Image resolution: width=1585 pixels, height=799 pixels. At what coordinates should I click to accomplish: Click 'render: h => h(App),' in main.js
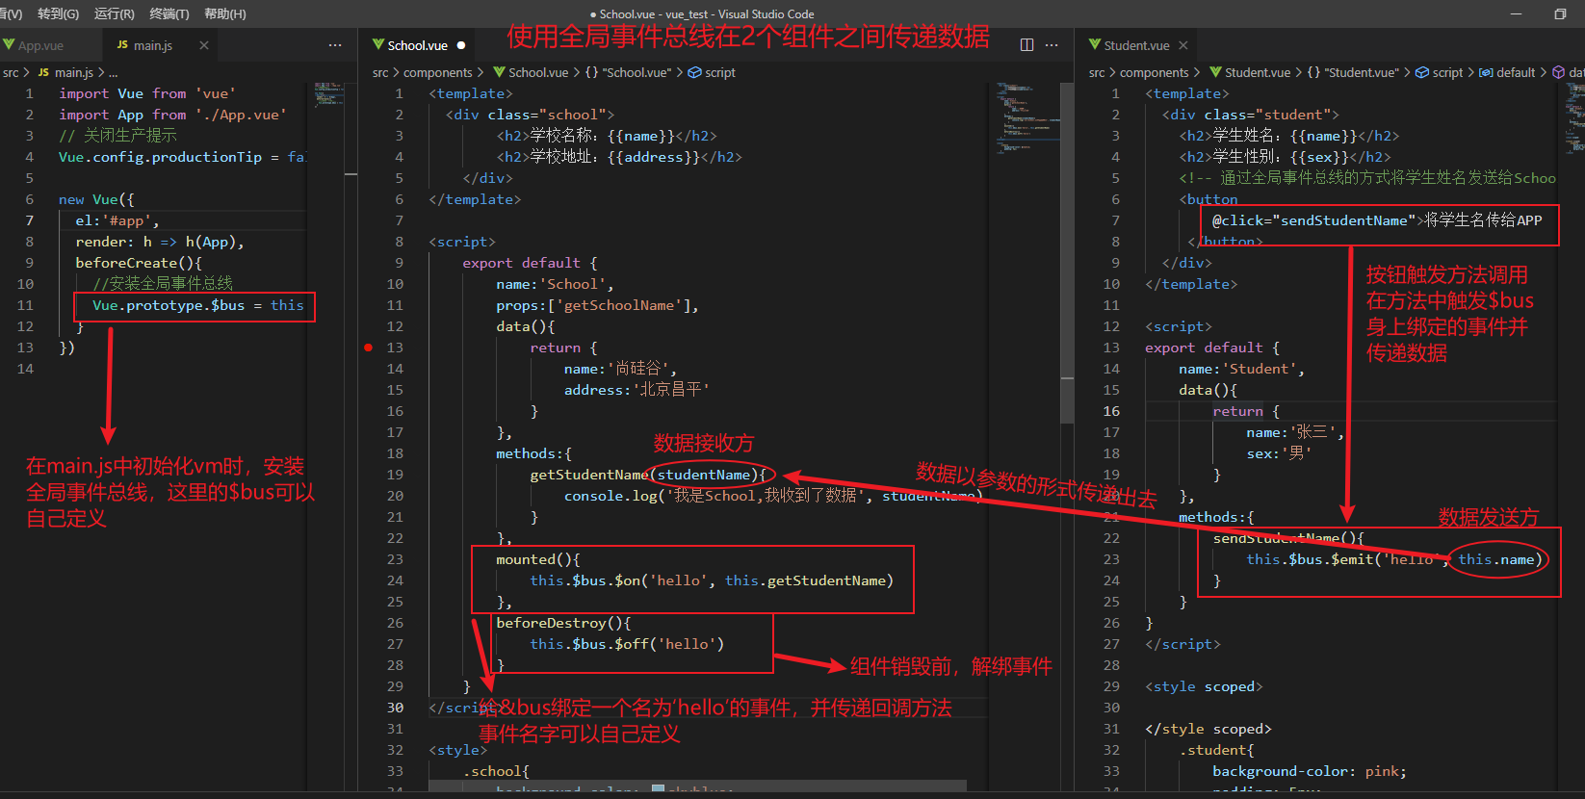tap(160, 242)
